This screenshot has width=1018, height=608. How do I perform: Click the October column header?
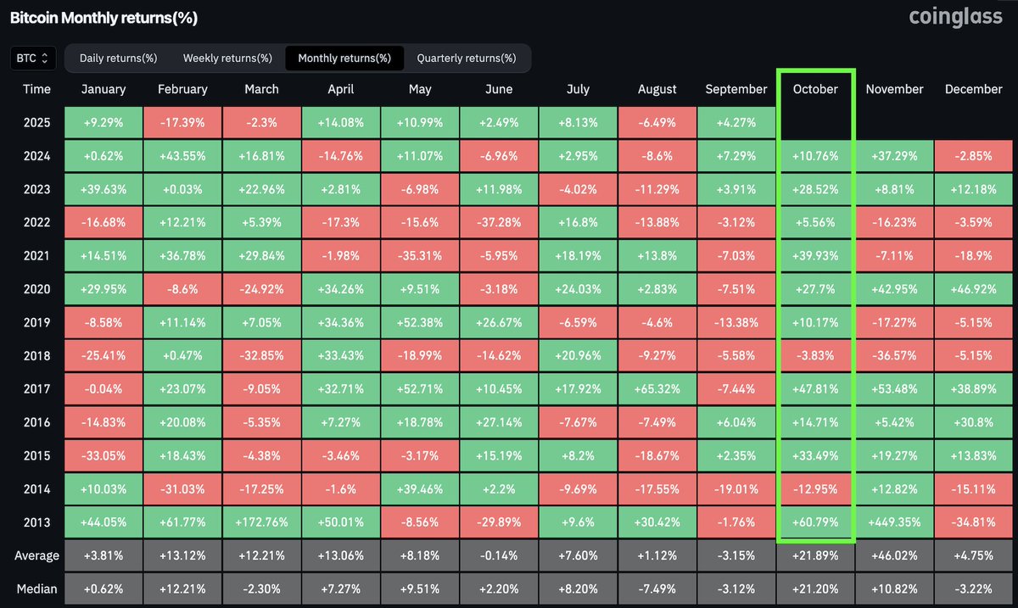[815, 89]
